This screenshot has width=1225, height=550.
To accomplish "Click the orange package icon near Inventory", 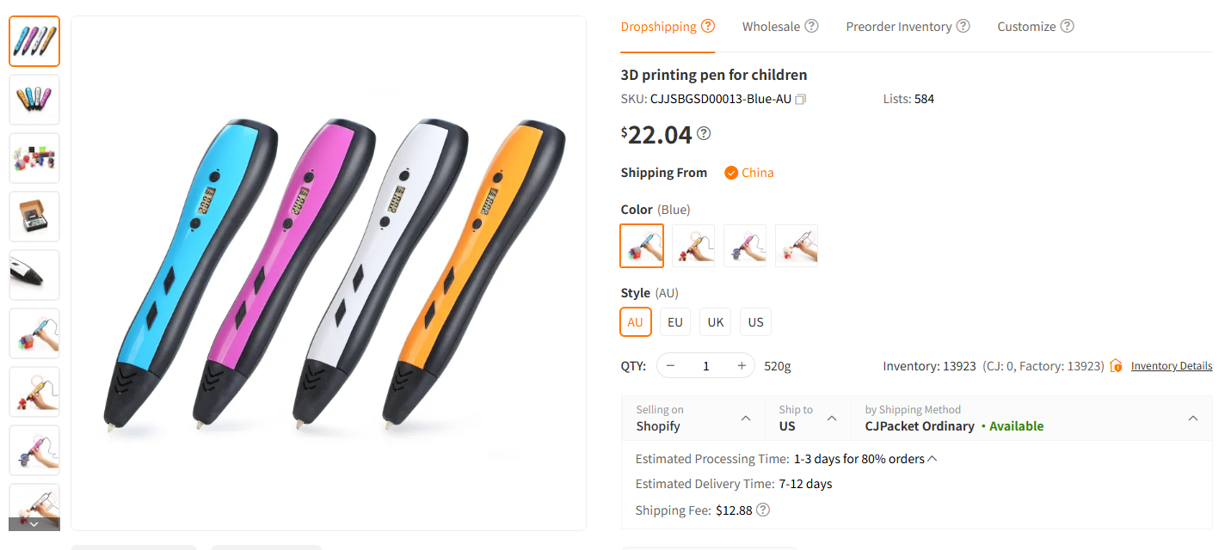I will point(1116,365).
